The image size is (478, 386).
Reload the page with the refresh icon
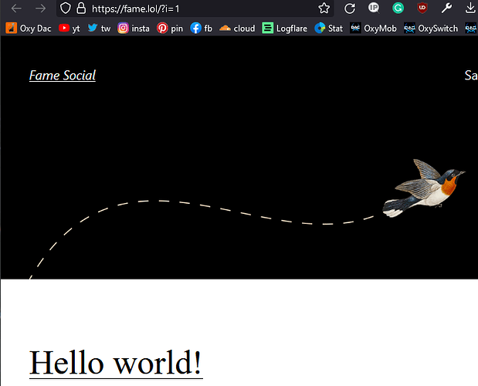350,8
